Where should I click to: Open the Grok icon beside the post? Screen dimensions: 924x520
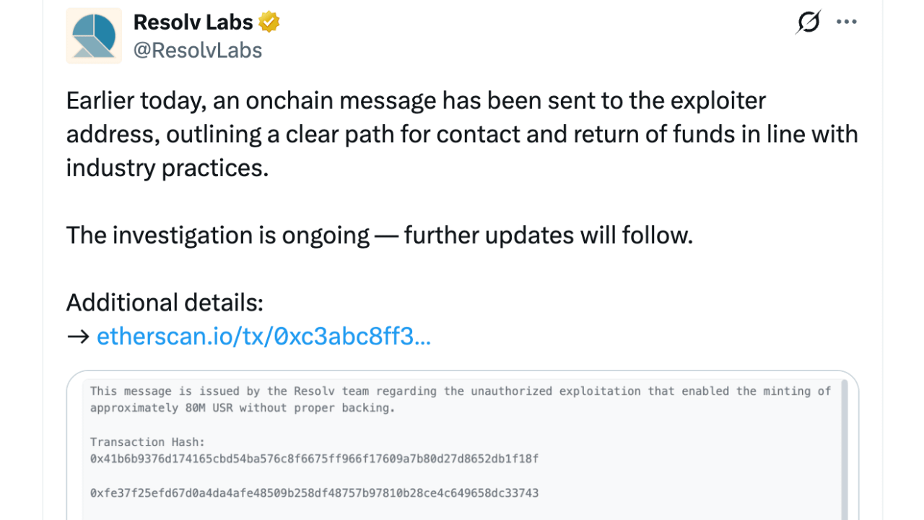pos(808,22)
